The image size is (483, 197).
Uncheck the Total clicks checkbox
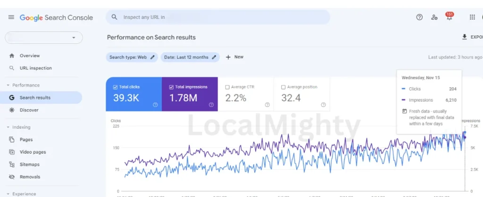coord(115,87)
